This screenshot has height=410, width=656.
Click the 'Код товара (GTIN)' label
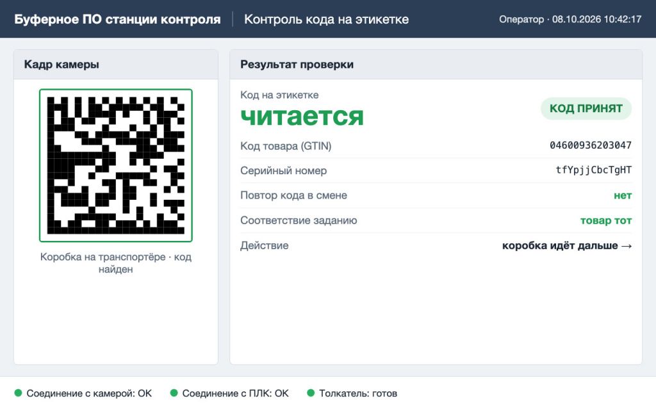coord(286,146)
